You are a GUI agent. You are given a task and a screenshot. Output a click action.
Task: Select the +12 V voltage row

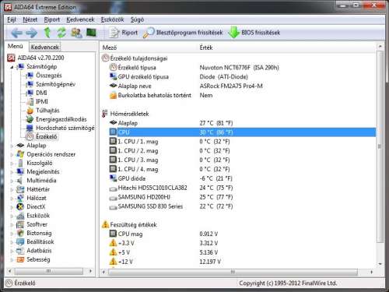tap(238, 262)
